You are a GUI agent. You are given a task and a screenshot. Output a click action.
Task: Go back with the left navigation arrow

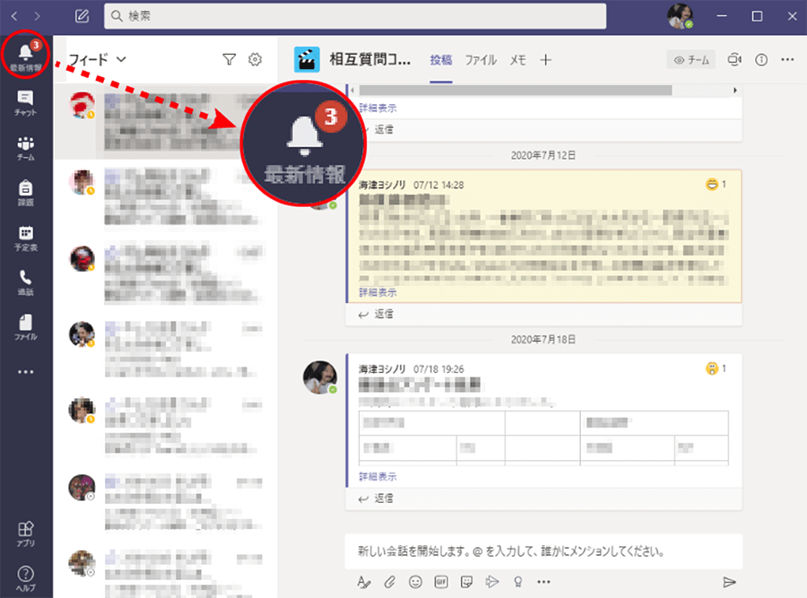pos(13,16)
